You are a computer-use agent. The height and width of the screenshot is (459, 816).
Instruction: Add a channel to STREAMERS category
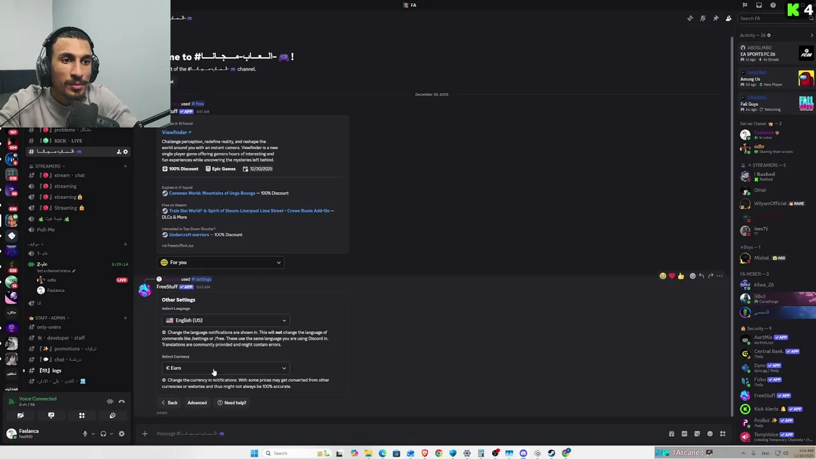pyautogui.click(x=125, y=166)
